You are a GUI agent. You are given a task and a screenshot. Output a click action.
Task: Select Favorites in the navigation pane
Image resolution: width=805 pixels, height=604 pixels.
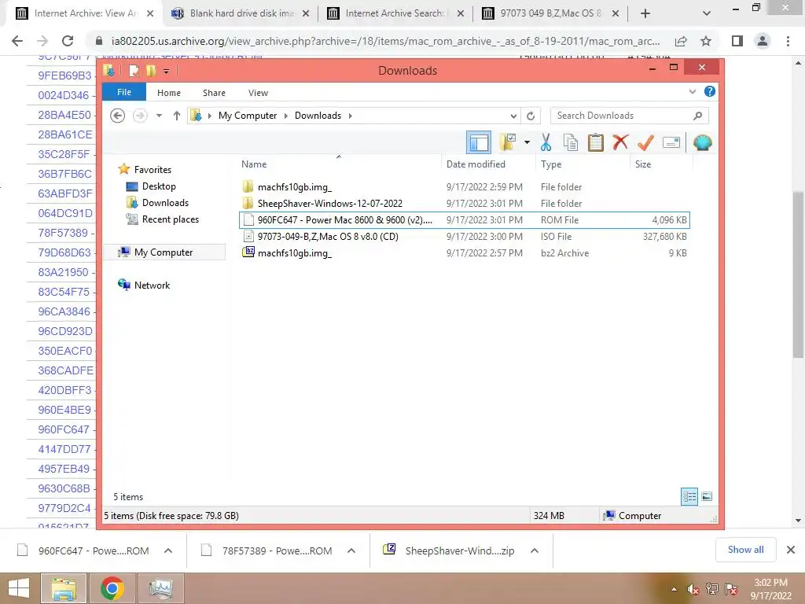pyautogui.click(x=153, y=170)
